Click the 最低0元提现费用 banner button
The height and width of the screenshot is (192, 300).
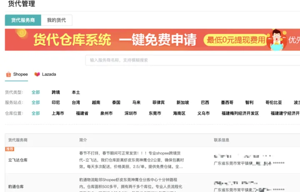tap(236, 40)
